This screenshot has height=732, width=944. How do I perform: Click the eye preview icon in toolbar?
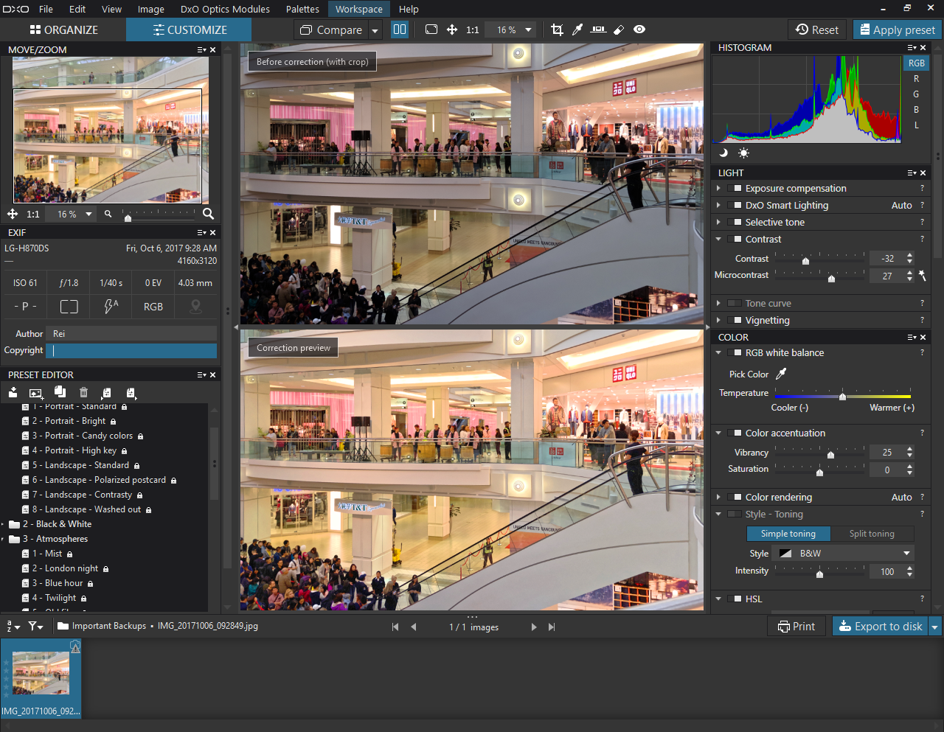[x=639, y=29]
